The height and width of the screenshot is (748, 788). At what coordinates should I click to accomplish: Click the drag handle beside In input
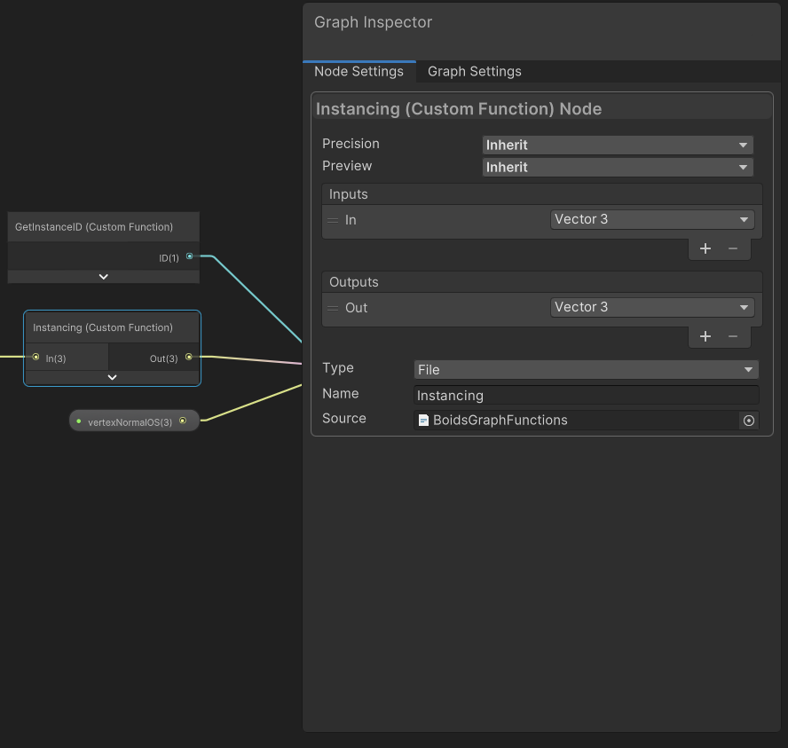pyautogui.click(x=333, y=220)
